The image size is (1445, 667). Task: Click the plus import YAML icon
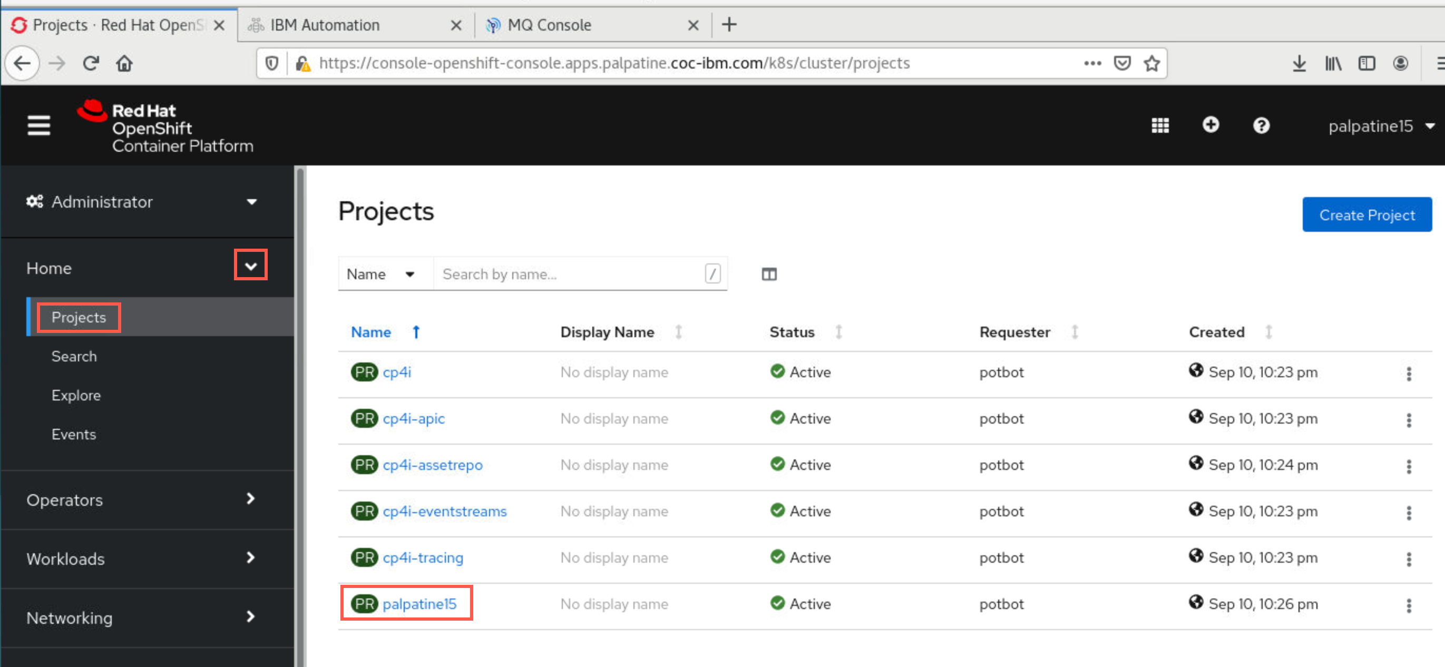[1210, 124]
